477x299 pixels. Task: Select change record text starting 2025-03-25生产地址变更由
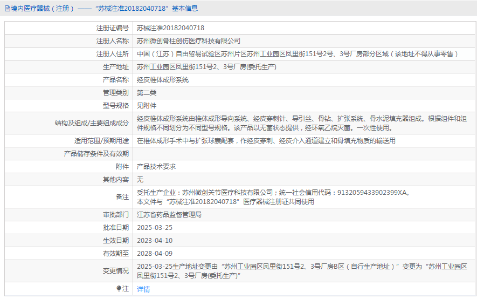tap(302, 271)
